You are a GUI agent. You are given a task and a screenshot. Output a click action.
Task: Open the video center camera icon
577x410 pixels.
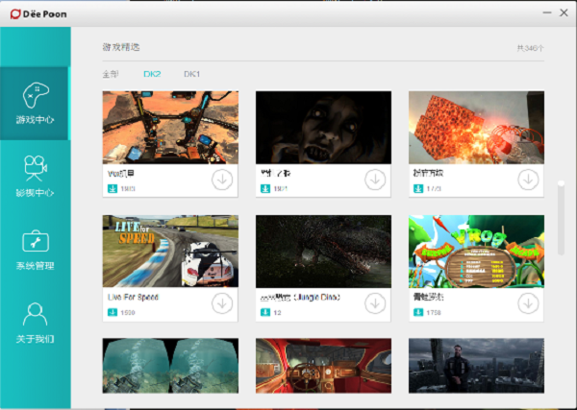[x=35, y=169]
